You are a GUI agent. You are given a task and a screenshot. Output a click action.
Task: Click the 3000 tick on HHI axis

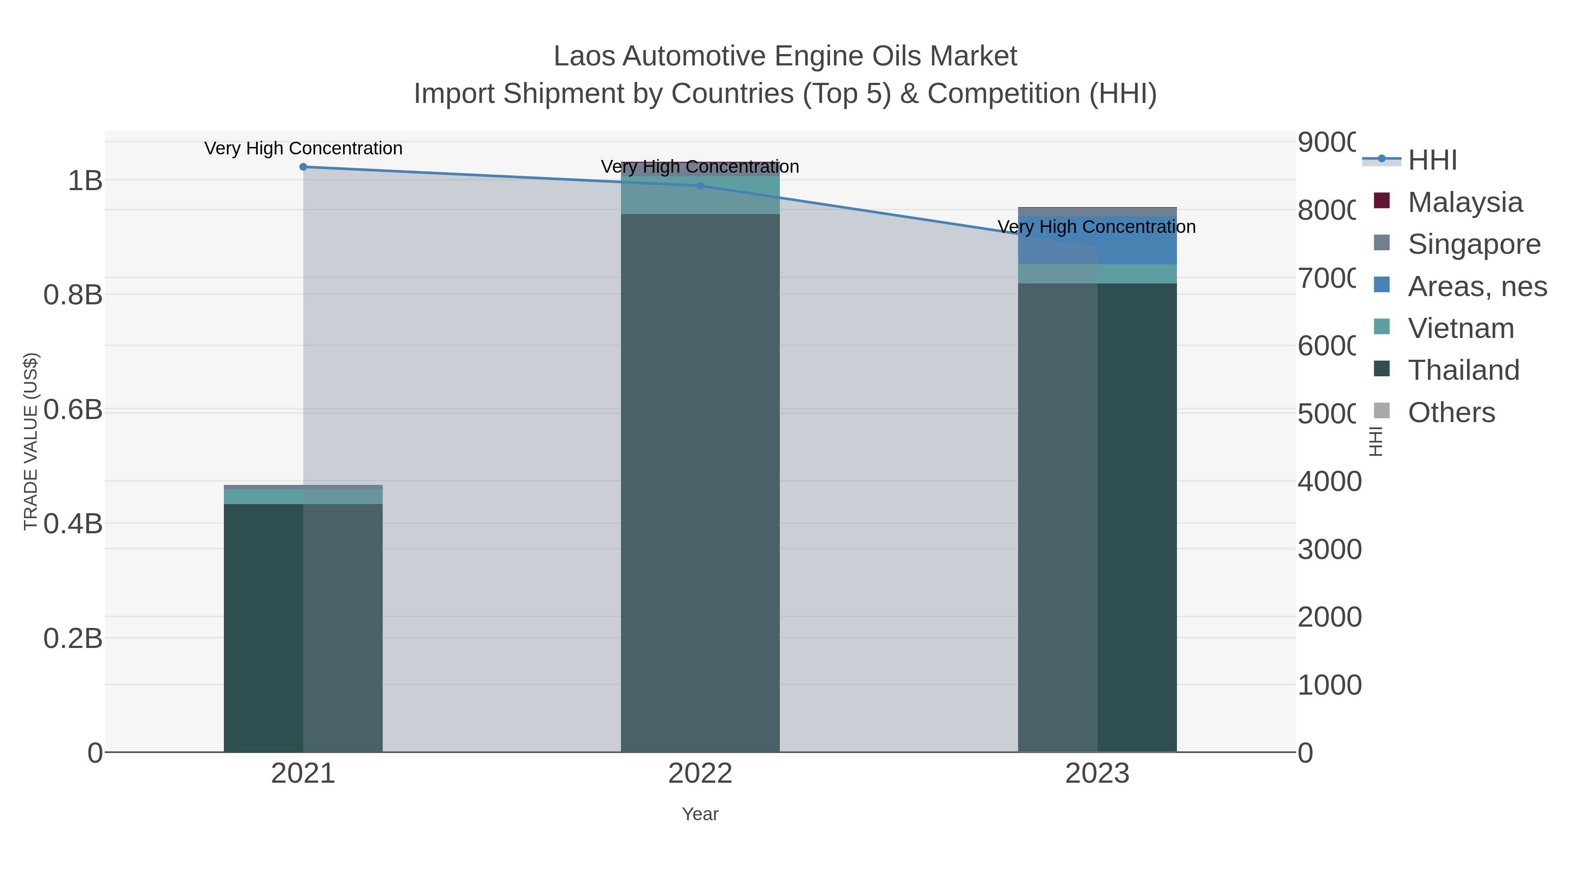1330,550
